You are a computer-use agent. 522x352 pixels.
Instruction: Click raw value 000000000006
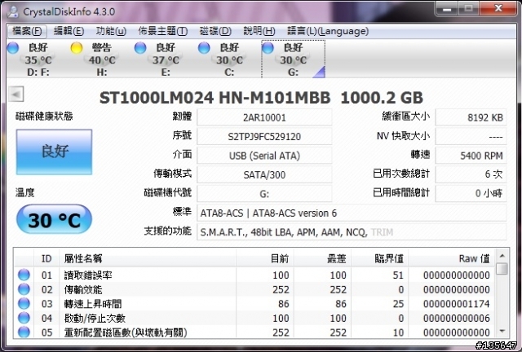[x=456, y=318]
